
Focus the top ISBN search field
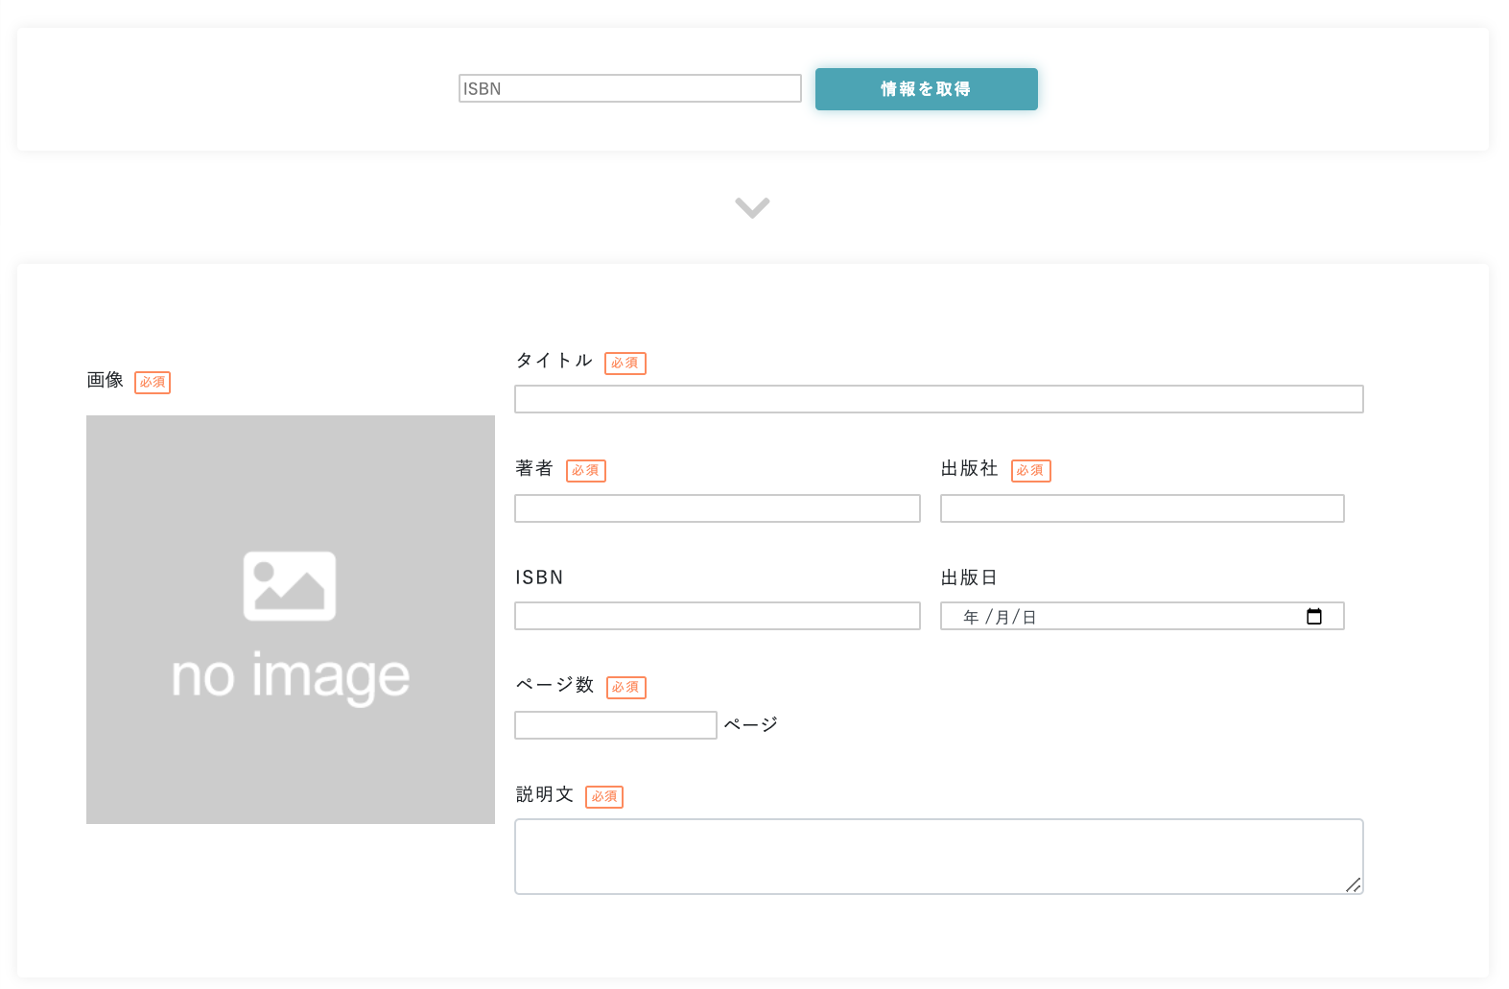(629, 88)
